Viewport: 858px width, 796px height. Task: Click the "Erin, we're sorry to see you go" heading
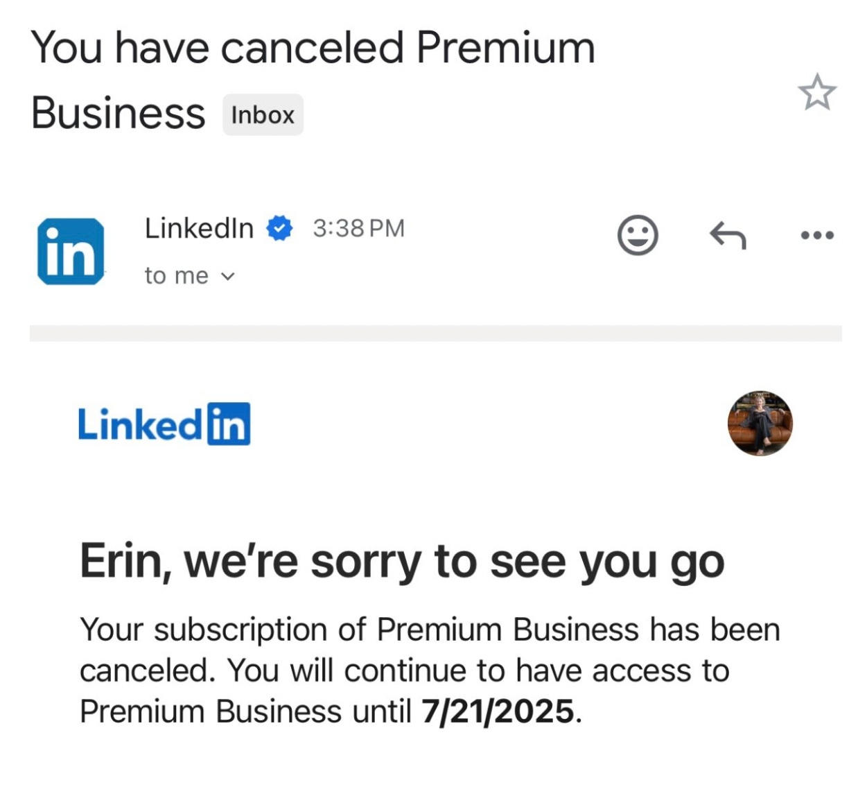click(x=402, y=562)
